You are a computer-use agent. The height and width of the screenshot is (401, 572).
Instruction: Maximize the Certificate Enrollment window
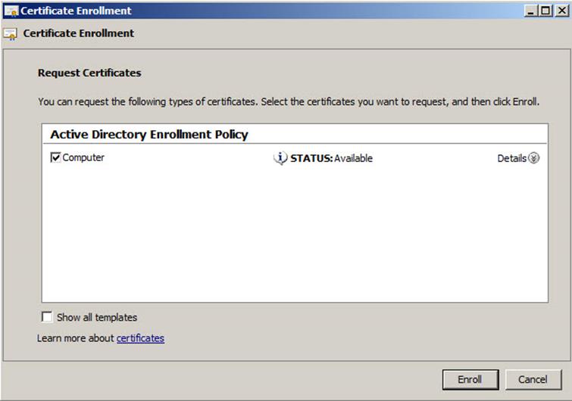point(545,11)
